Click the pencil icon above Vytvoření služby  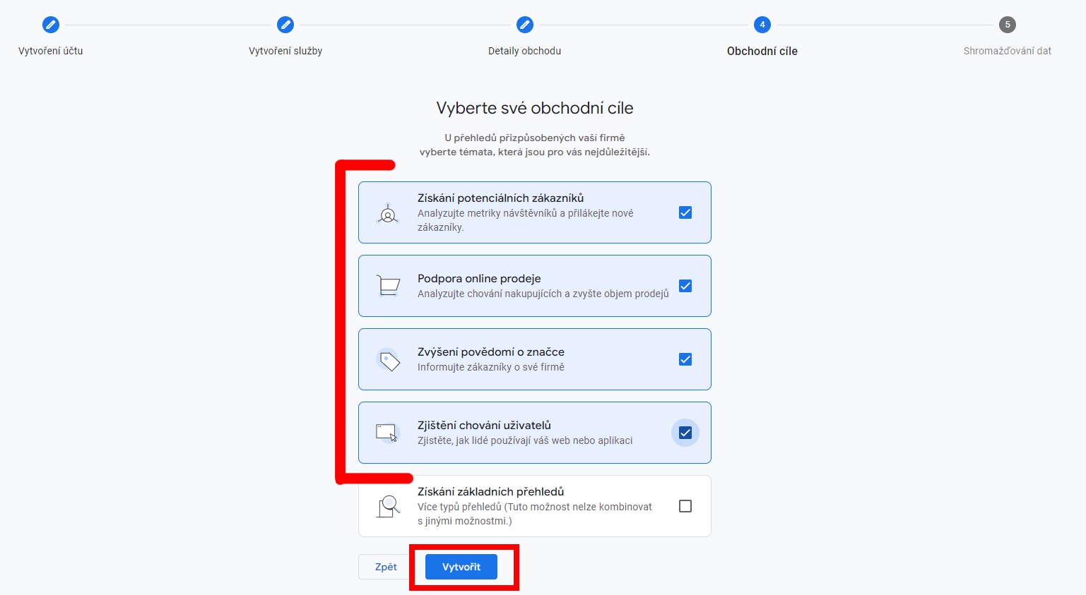point(285,25)
